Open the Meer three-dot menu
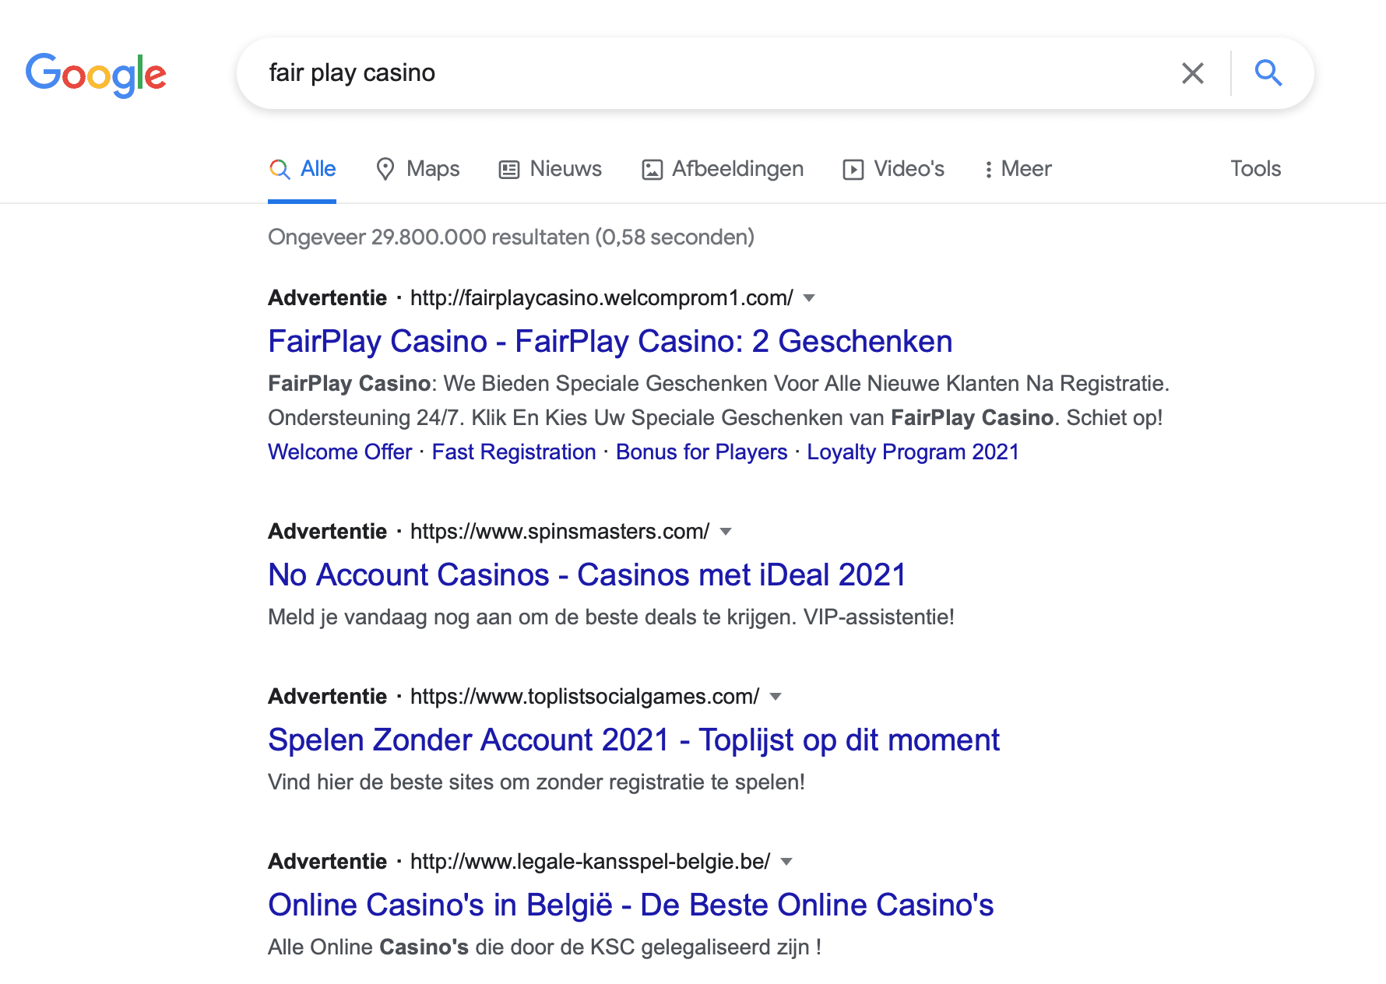 (x=988, y=170)
